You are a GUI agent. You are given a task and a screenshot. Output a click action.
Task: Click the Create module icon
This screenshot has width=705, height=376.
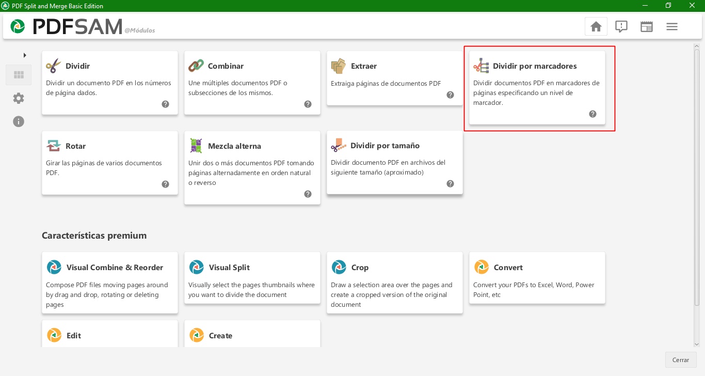(x=196, y=335)
